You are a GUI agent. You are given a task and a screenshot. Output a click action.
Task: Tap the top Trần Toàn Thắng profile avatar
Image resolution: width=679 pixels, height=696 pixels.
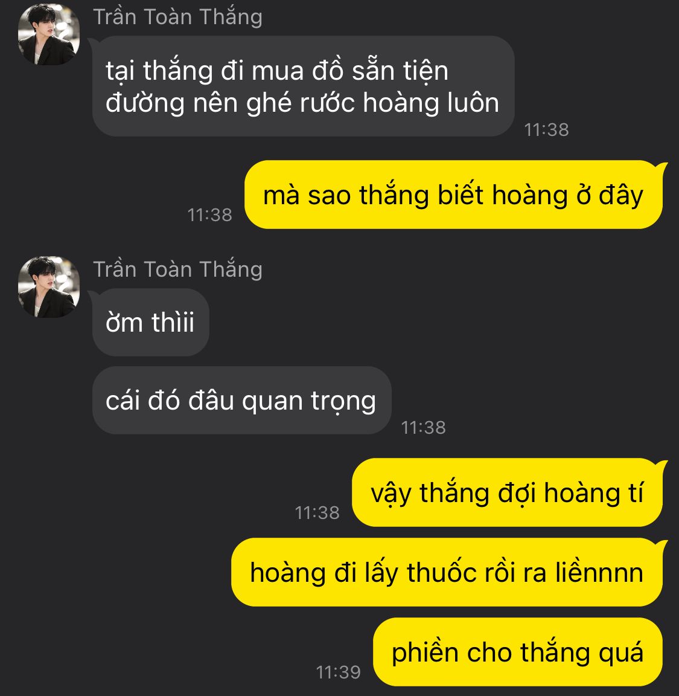49,34
